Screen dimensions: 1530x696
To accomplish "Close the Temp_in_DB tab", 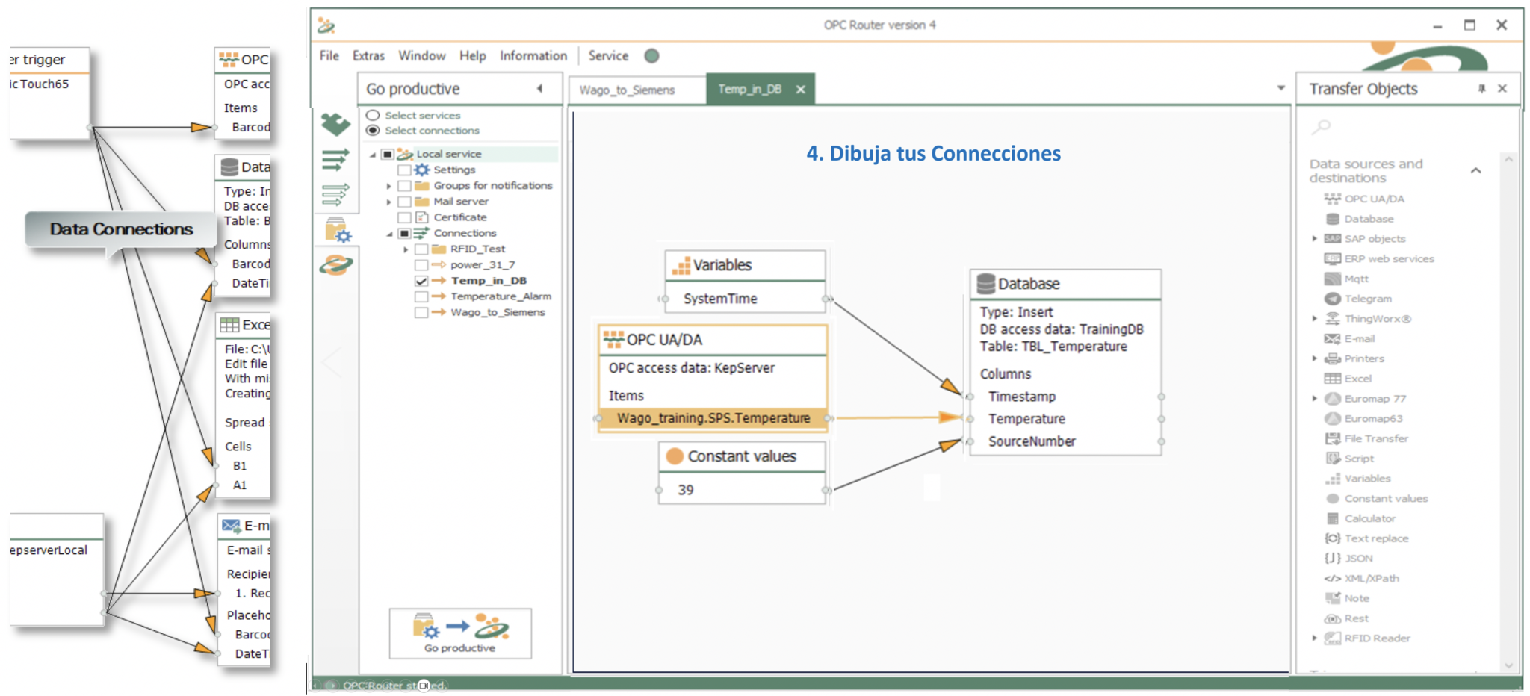I will pos(801,90).
